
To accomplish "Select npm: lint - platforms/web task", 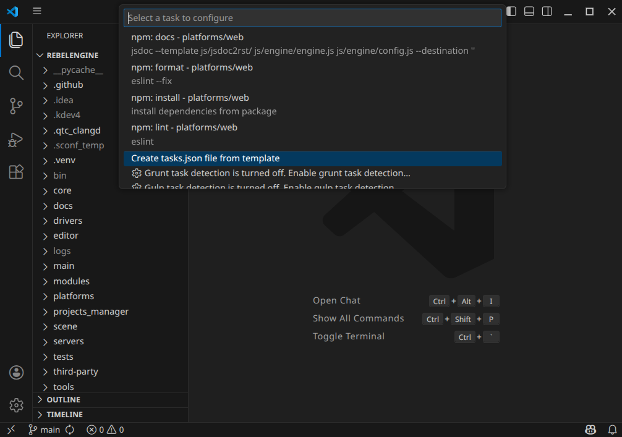I will pos(312,134).
